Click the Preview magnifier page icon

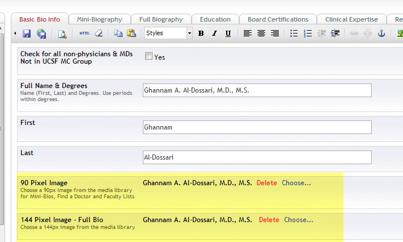tap(62, 34)
